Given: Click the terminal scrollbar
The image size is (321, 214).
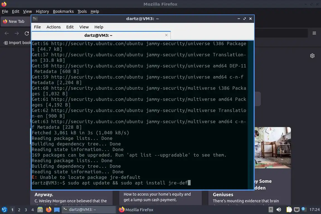Looking at the screenshot, I should (251, 115).
